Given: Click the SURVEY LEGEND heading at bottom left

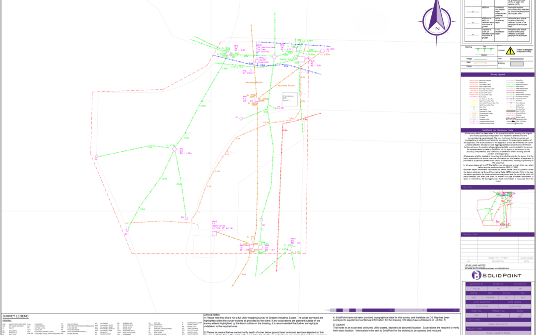Looking at the screenshot, I should [15, 316].
